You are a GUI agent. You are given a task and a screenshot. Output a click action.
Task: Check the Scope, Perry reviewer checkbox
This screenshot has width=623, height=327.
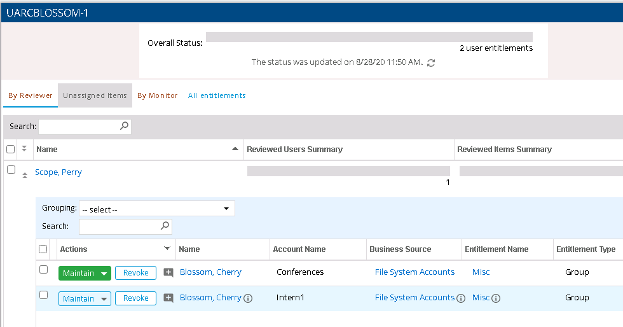pyautogui.click(x=11, y=170)
